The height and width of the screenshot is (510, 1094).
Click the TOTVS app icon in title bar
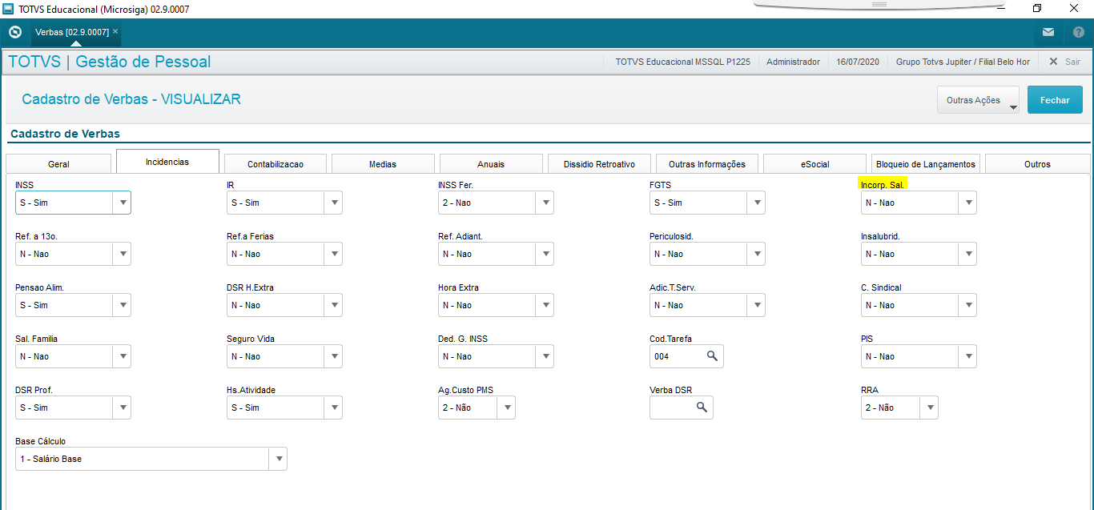click(8, 8)
